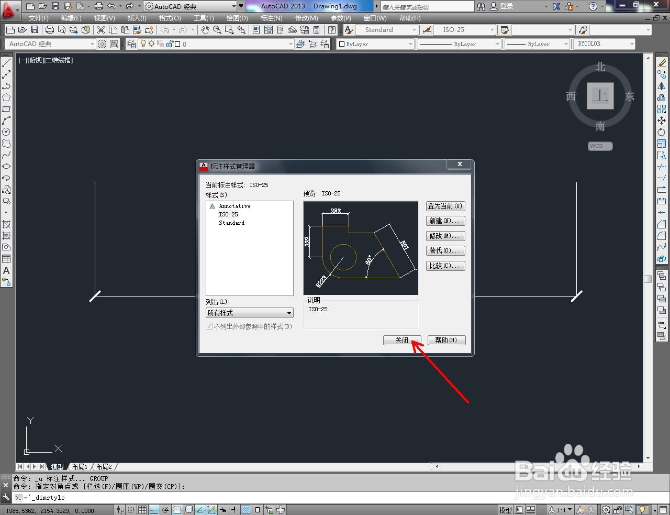Click the Erase tool in modify toolbar
The height and width of the screenshot is (515, 670).
pos(662,63)
